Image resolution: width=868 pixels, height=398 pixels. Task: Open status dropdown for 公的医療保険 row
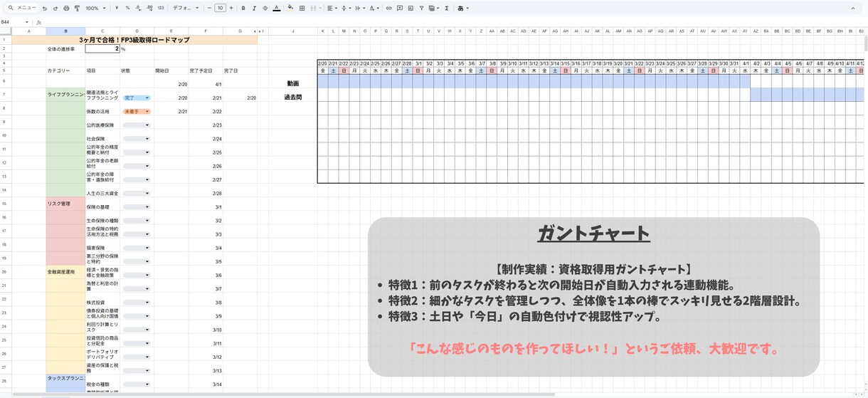point(137,125)
